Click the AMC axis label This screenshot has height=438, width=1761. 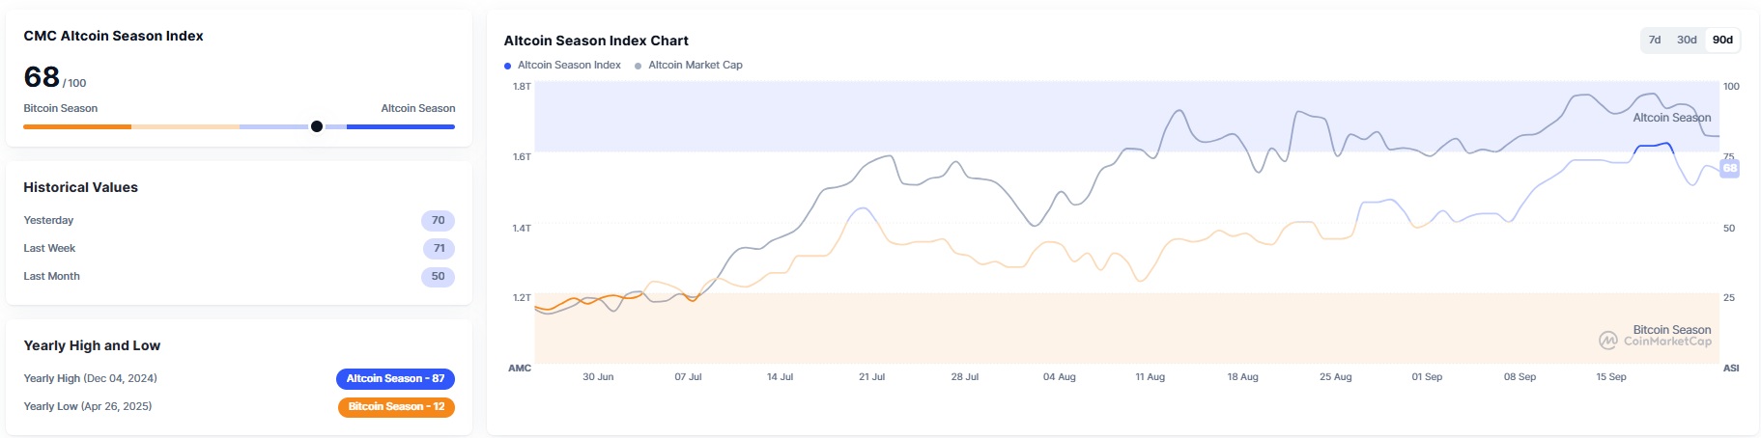520,368
